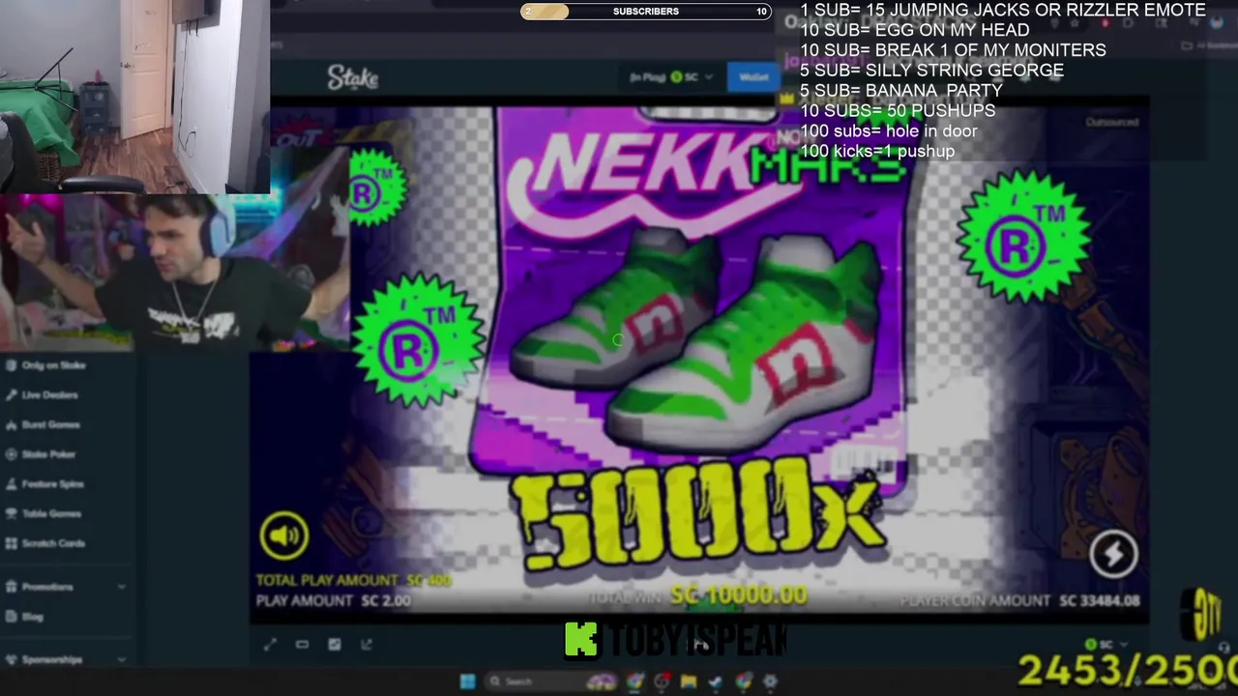The image size is (1238, 696).
Task: Open the SC currency balance dropdown
Action: click(x=673, y=77)
